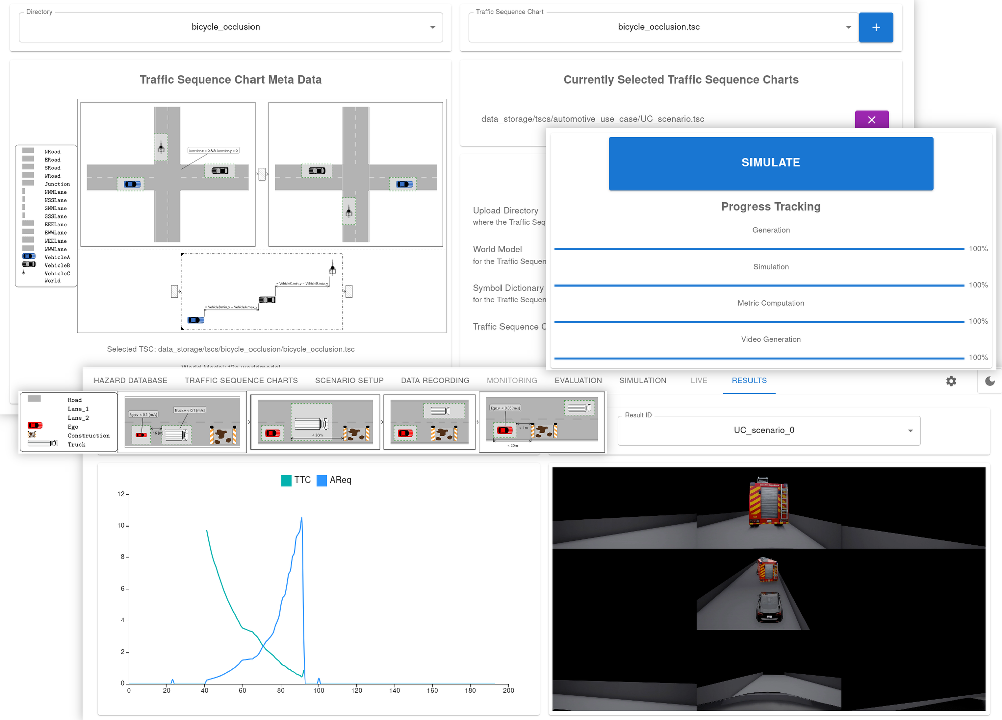Click the bicycle icon in left junction
This screenshot has height=720, width=1002.
pyautogui.click(x=161, y=147)
